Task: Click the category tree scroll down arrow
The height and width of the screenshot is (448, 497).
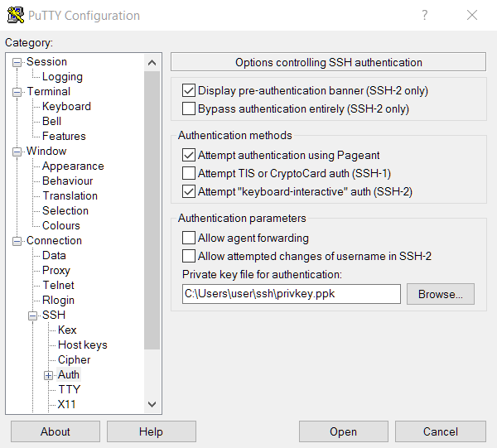Action: coord(152,404)
